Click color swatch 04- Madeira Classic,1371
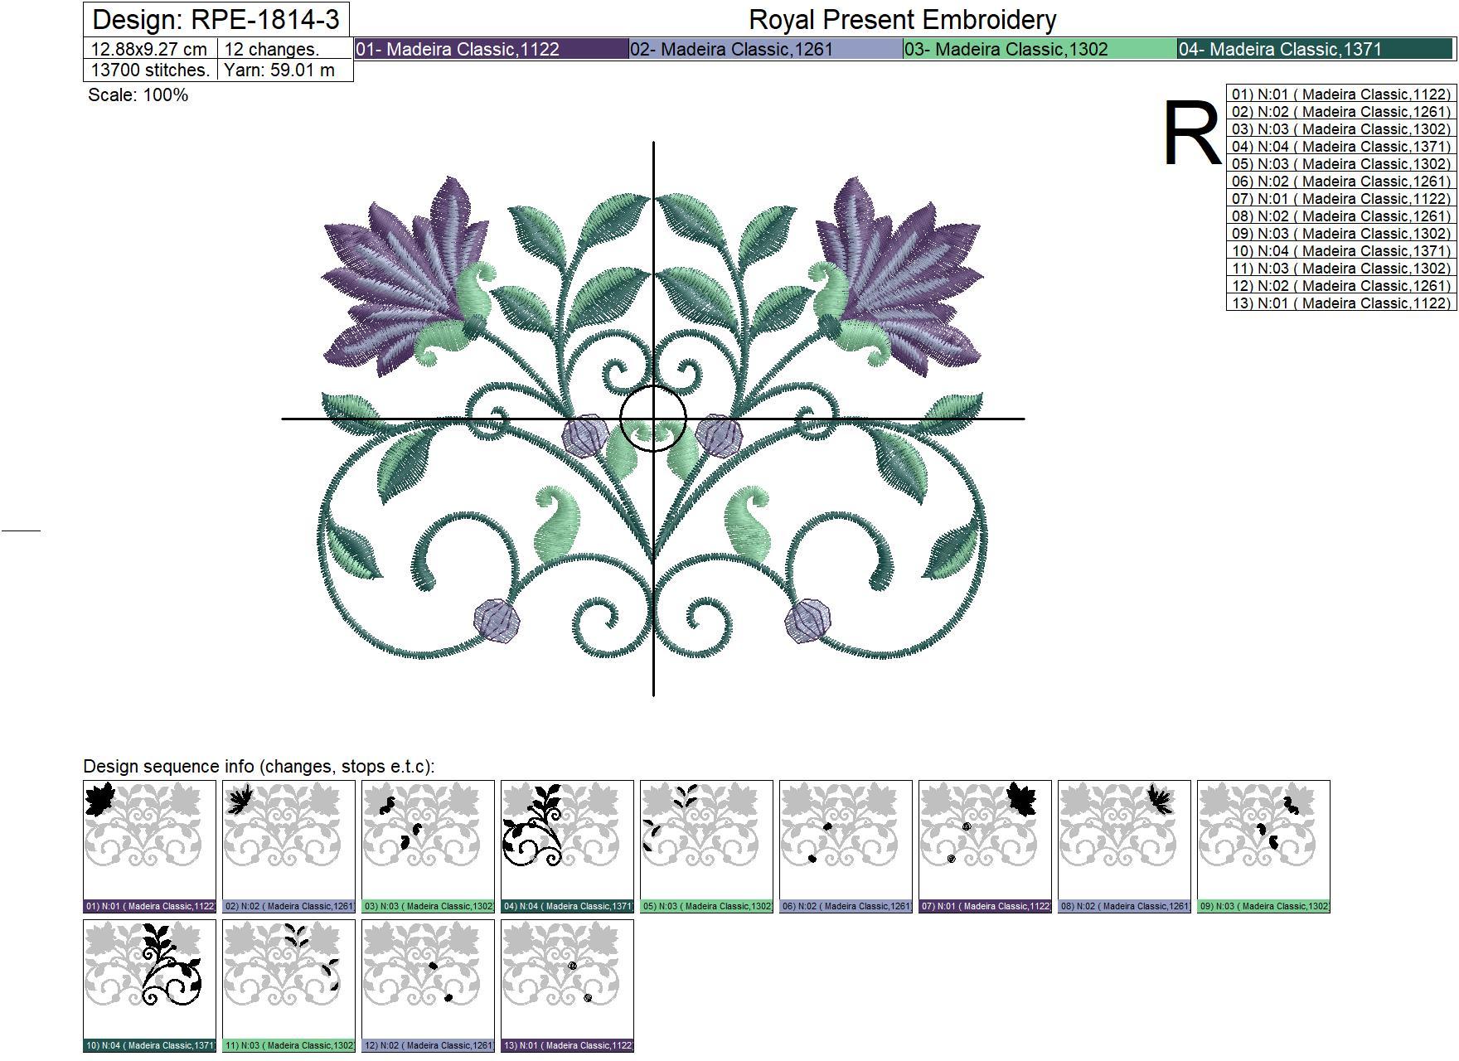Image resolution: width=1459 pixels, height=1061 pixels. tap(1316, 49)
